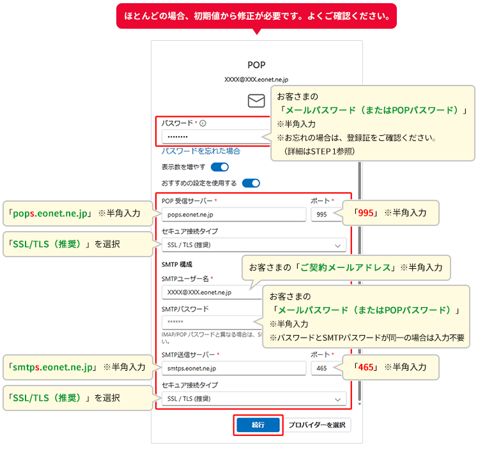Click the SMTPユーザー名 input field
This screenshot has width=478, height=450.
pyautogui.click(x=212, y=292)
